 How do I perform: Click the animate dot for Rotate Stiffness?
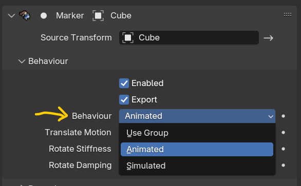[283, 149]
